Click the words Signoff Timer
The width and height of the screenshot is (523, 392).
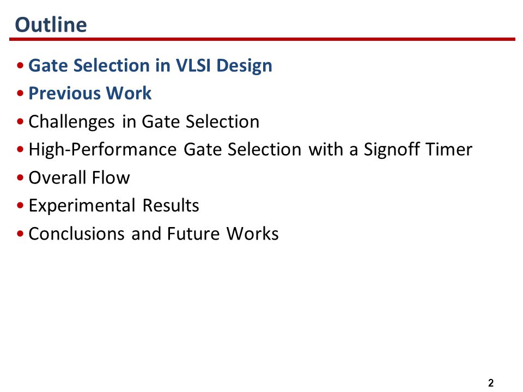[x=418, y=149]
